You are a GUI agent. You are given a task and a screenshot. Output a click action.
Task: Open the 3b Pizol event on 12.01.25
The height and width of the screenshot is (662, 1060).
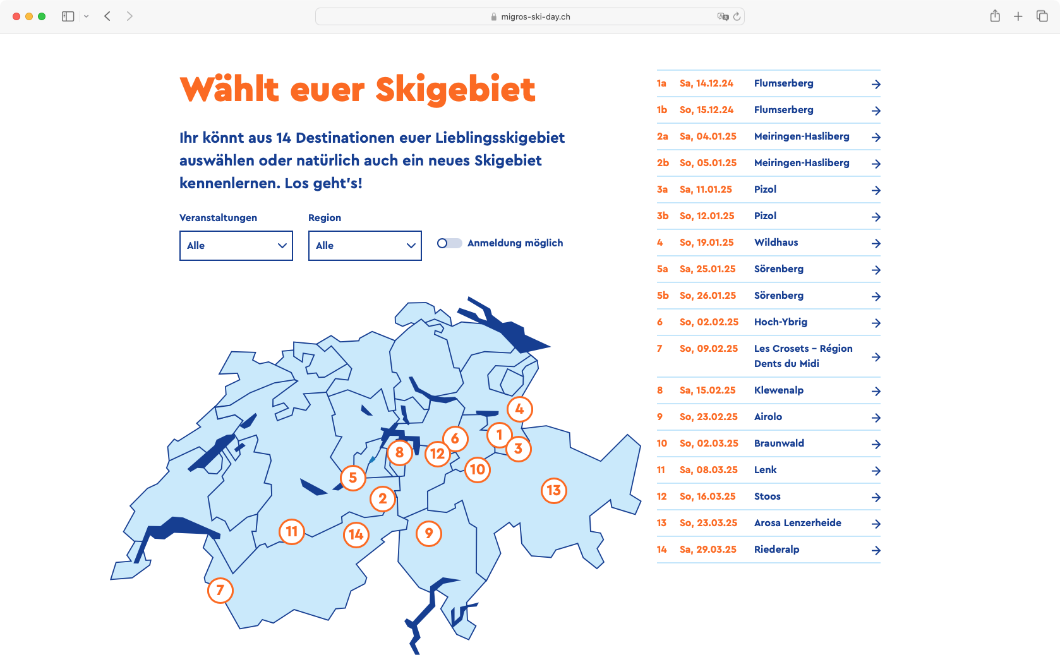pyautogui.click(x=769, y=216)
